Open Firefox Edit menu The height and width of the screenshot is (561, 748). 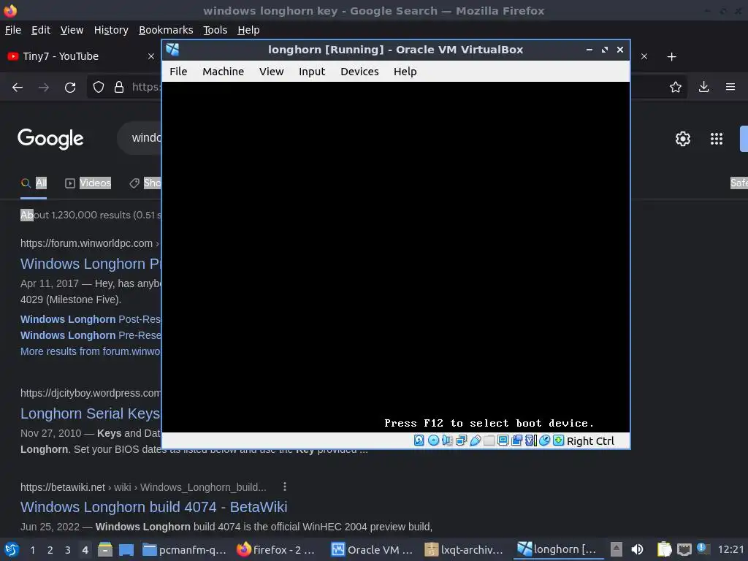point(41,30)
